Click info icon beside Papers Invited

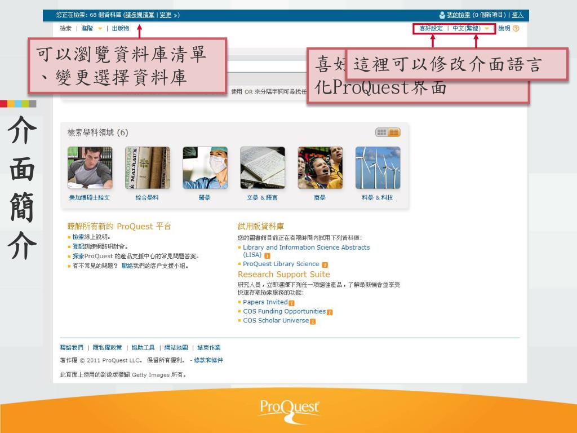click(x=291, y=303)
